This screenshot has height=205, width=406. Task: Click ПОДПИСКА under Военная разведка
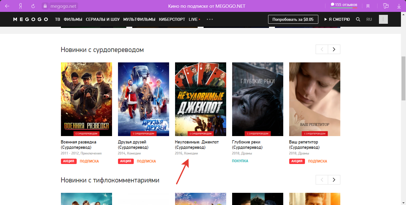click(89, 161)
